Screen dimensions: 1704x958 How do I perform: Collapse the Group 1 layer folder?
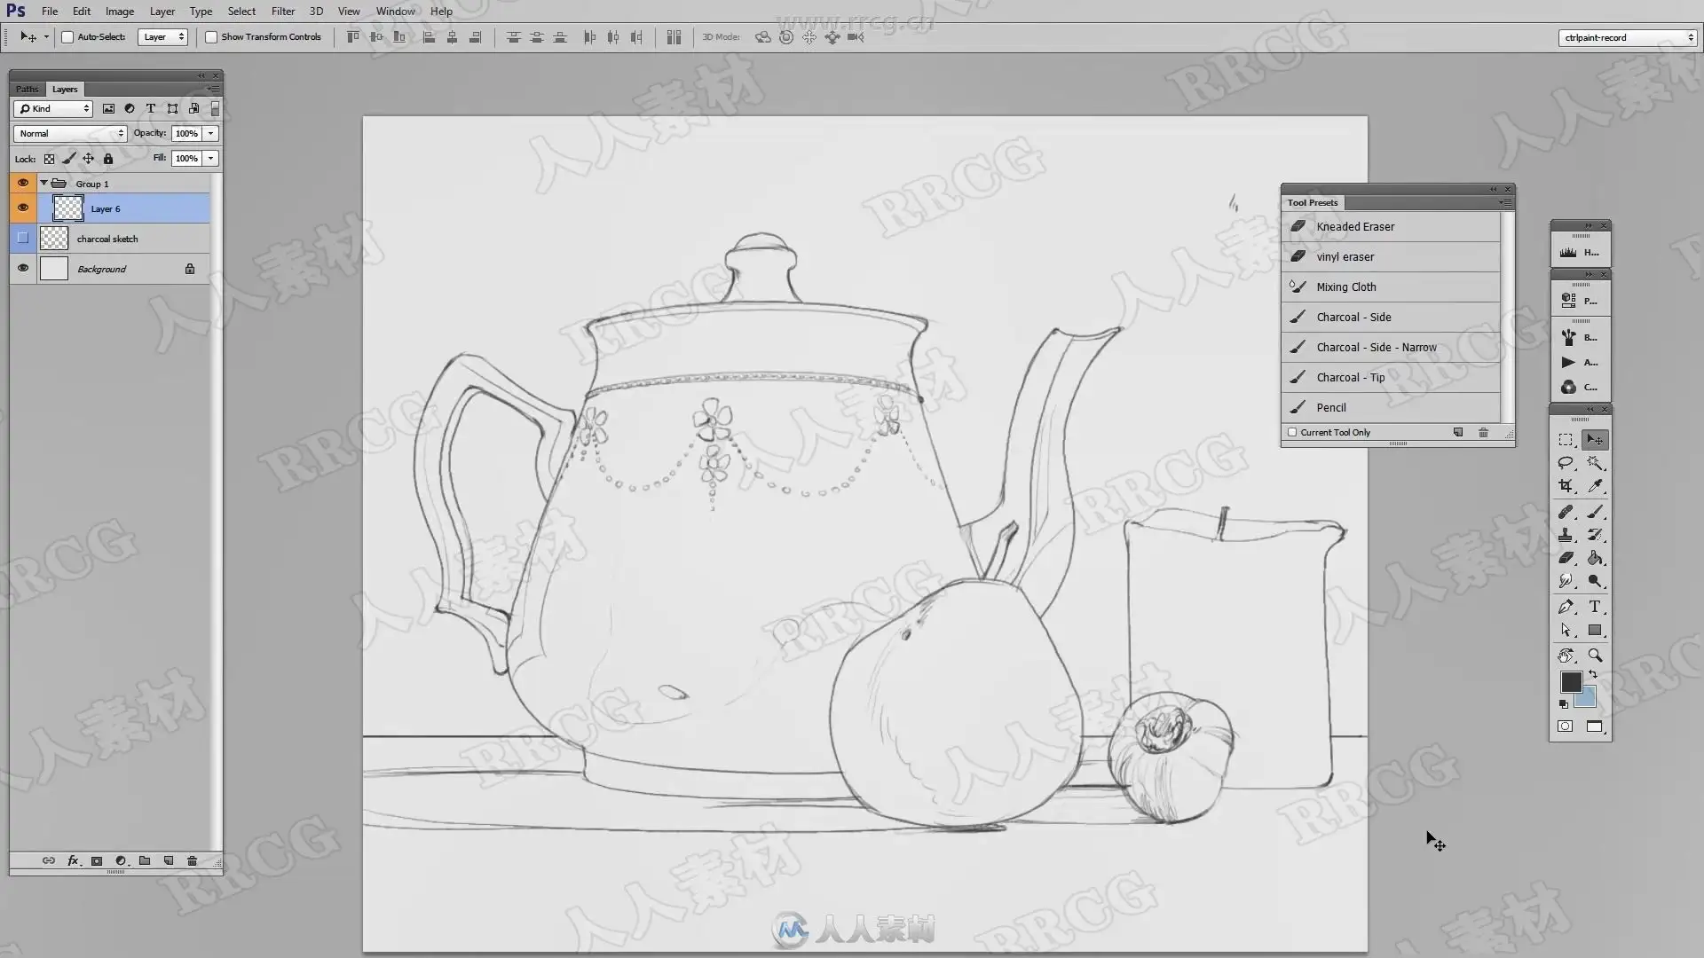[x=43, y=183]
